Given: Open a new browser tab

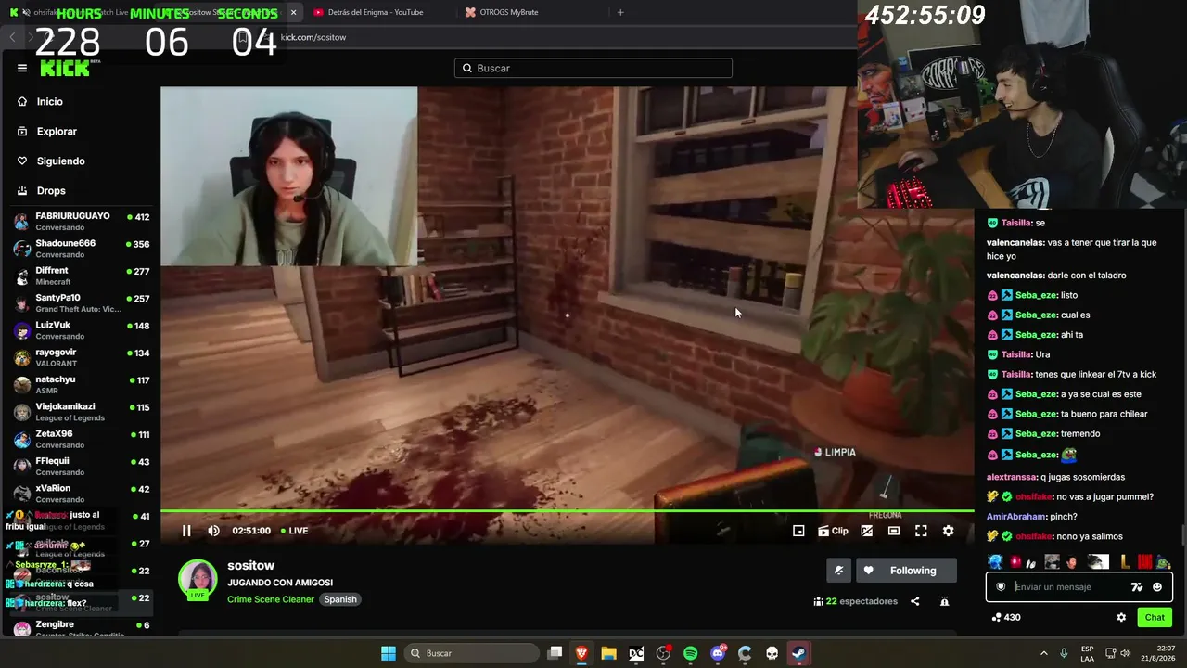Looking at the screenshot, I should 620,12.
